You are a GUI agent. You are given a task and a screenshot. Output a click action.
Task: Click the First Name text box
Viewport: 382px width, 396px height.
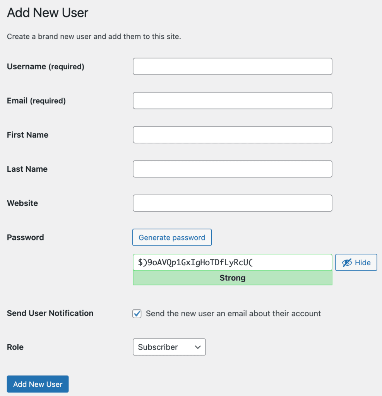tap(232, 135)
